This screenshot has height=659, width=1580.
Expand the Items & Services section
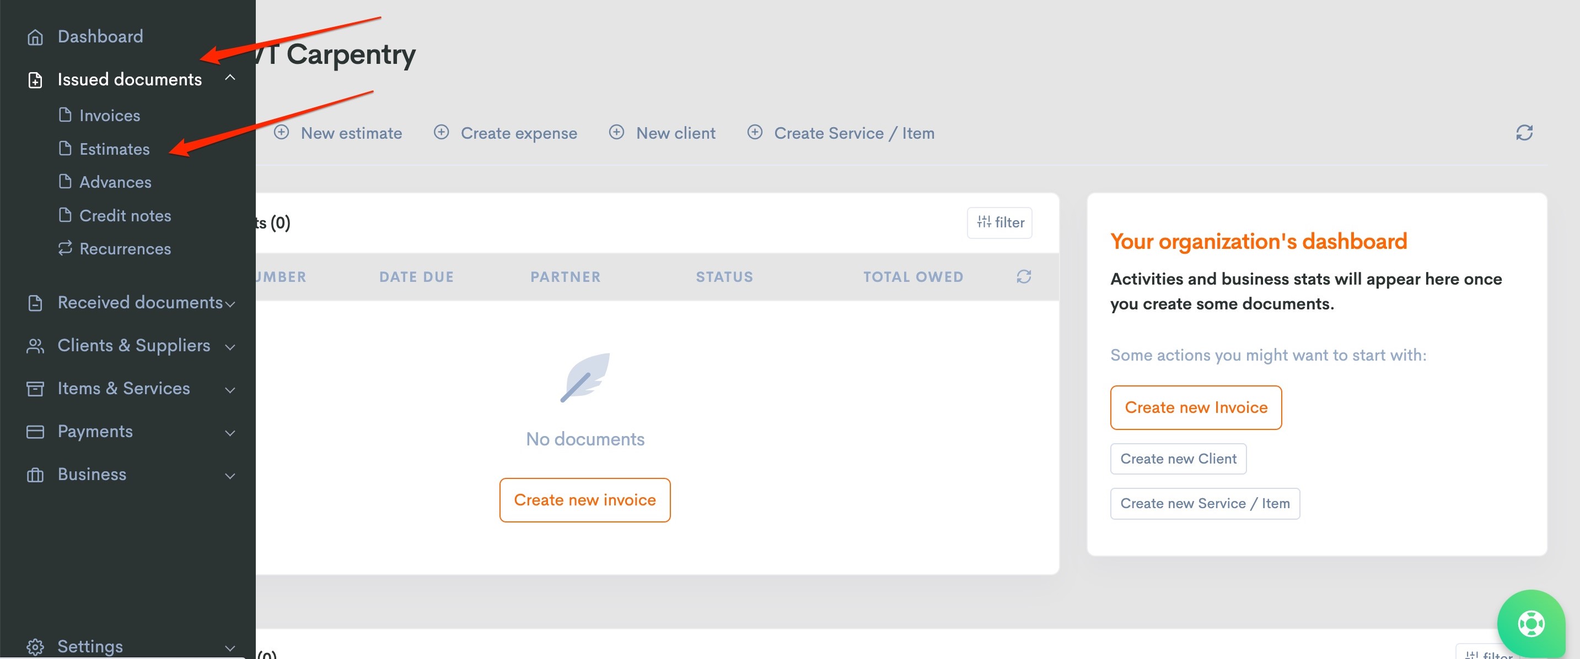pos(230,390)
